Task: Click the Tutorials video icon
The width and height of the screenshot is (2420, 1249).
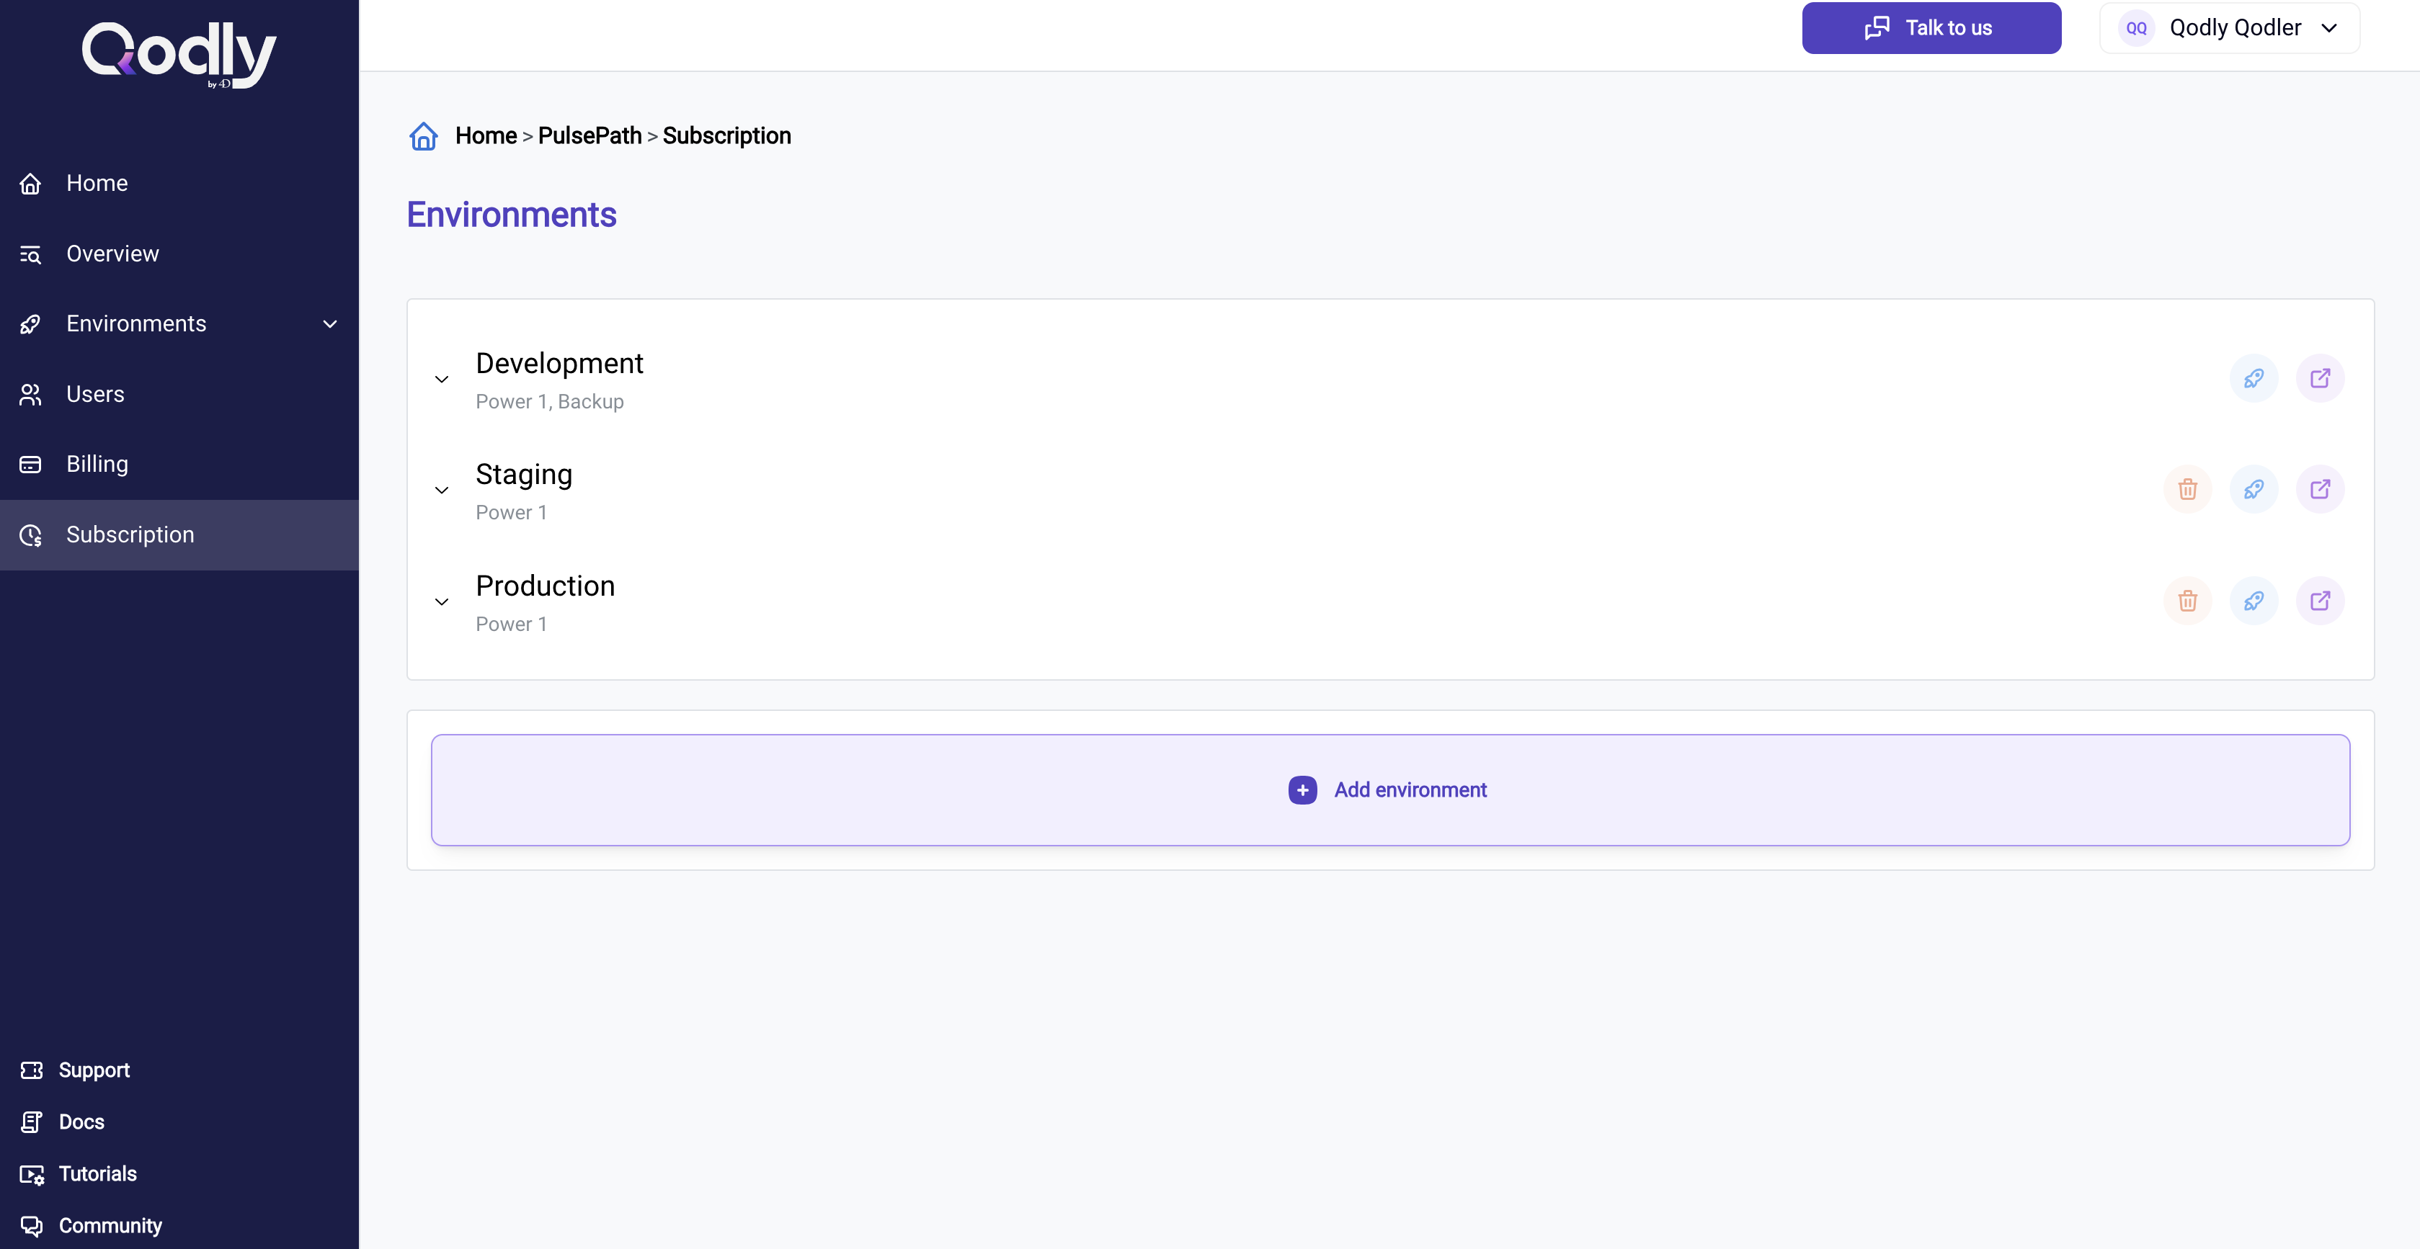Action: click(x=31, y=1175)
